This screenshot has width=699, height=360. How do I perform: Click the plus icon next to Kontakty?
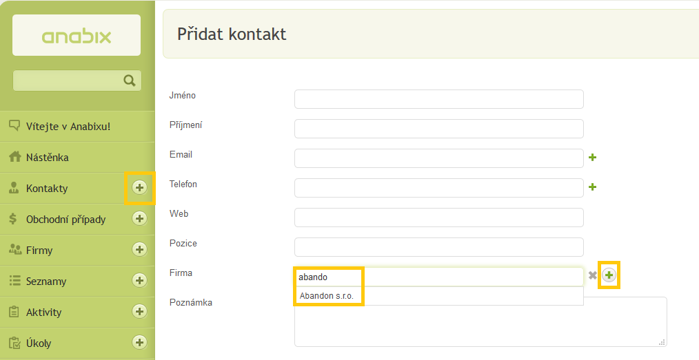pos(139,188)
